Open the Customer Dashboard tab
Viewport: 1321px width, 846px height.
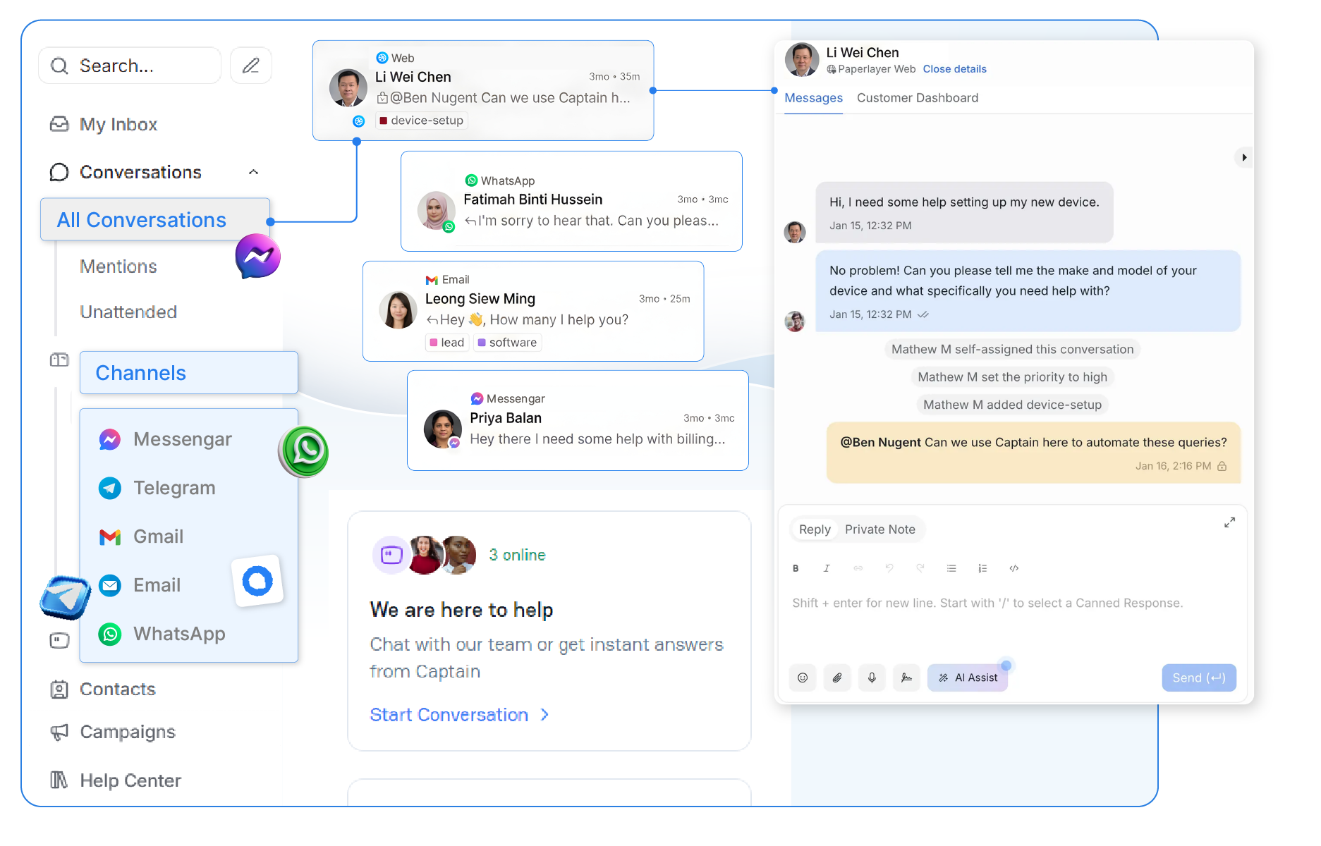pos(917,98)
